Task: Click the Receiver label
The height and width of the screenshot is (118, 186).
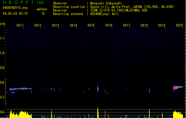Action: click(60, 10)
